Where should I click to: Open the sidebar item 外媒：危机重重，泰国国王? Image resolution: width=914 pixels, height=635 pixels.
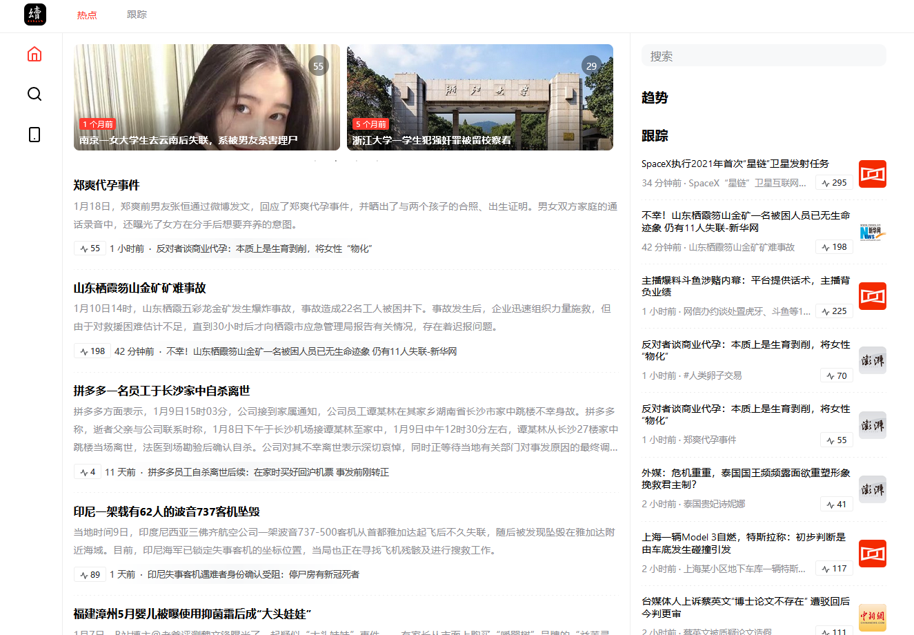click(x=746, y=478)
